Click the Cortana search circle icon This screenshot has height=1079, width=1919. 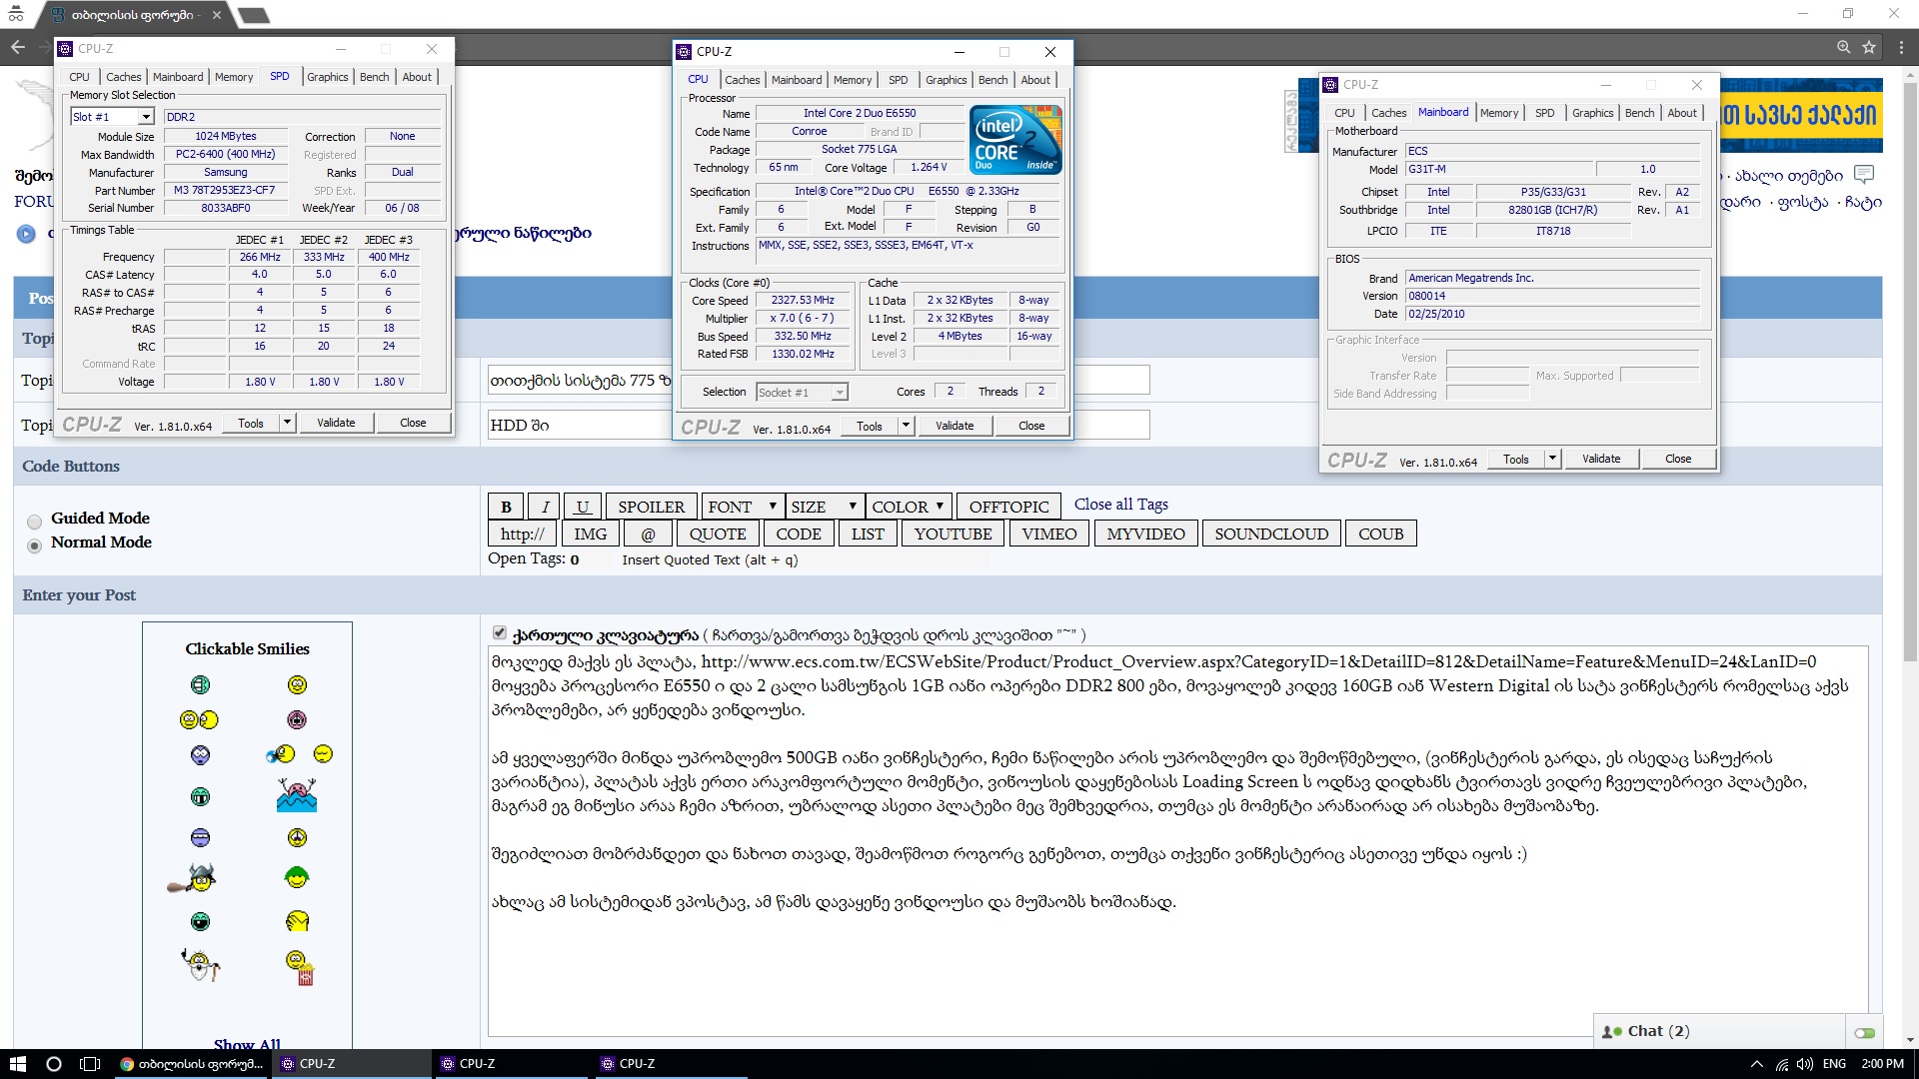pyautogui.click(x=54, y=1064)
